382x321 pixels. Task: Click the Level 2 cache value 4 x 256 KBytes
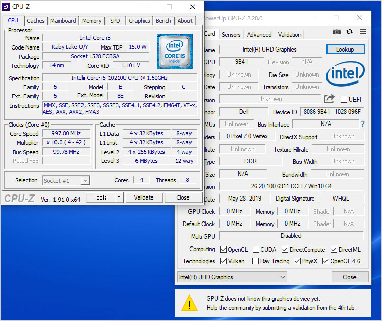tap(146, 152)
